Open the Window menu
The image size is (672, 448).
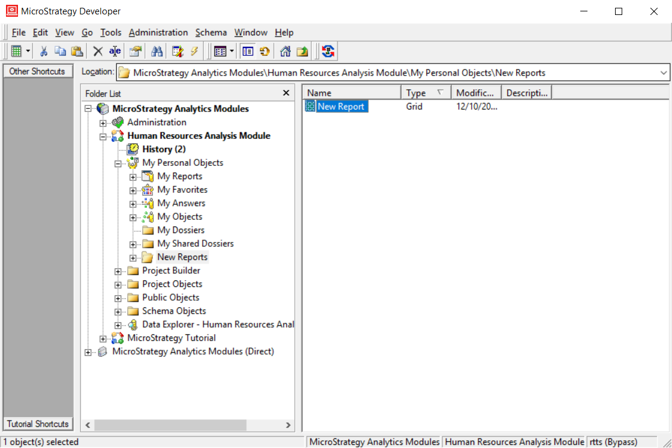coord(251,32)
